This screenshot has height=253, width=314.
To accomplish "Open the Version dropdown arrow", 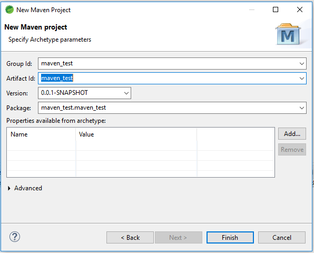I will pyautogui.click(x=126, y=93).
